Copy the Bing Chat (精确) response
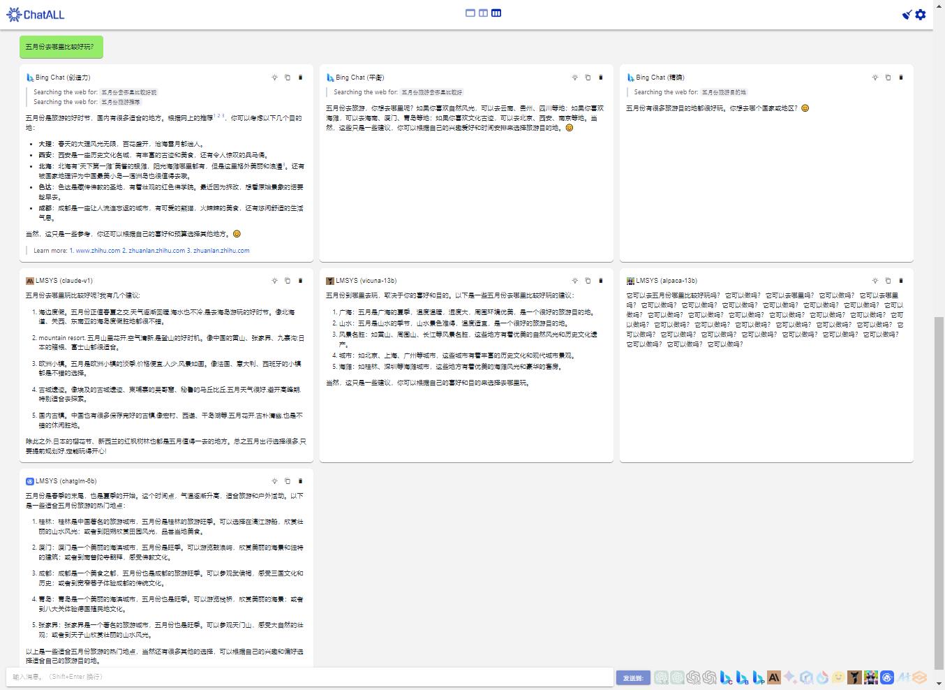This screenshot has width=945, height=690. tap(888, 78)
